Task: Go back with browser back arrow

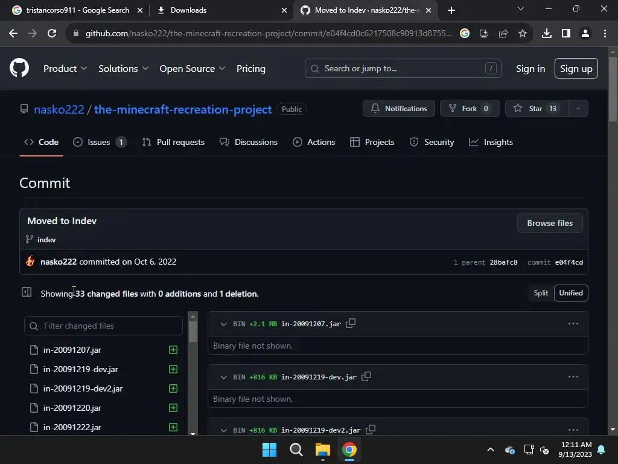Action: [13, 34]
